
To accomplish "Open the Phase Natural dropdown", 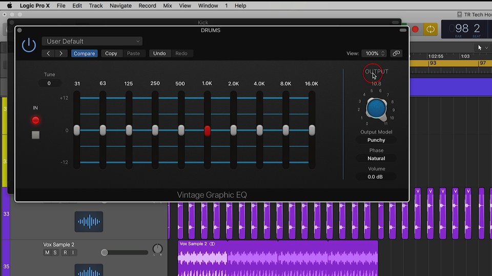I will (x=376, y=158).
